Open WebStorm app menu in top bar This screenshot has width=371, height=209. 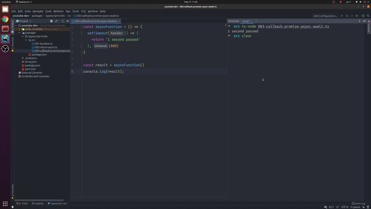[24, 2]
